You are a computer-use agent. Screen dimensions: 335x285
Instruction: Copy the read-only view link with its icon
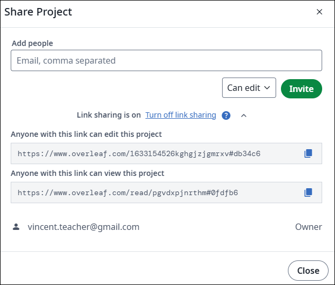point(308,192)
